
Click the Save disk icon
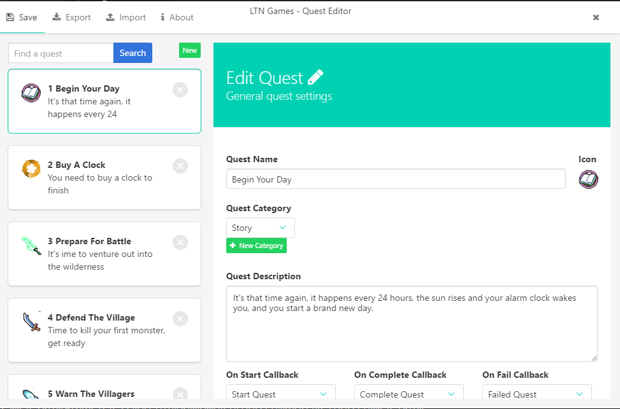[x=10, y=17]
